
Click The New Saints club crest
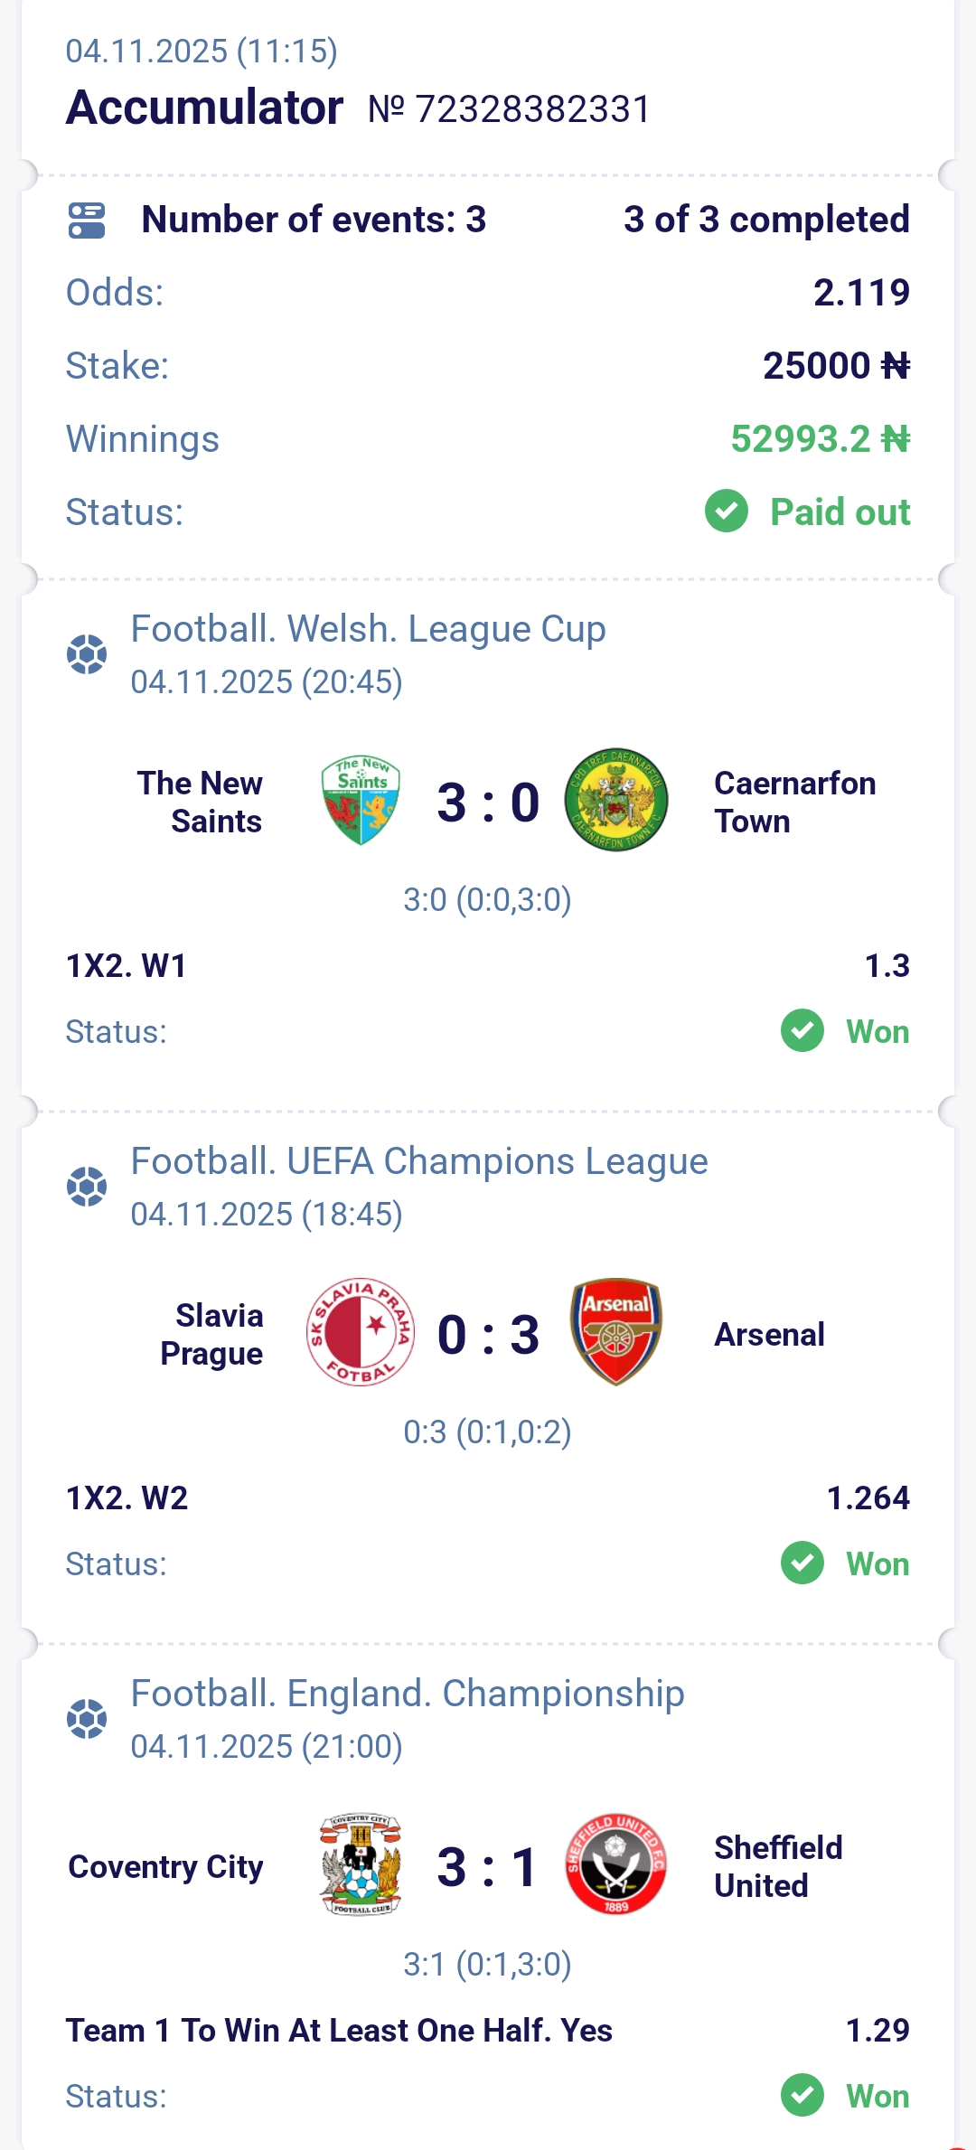click(361, 801)
